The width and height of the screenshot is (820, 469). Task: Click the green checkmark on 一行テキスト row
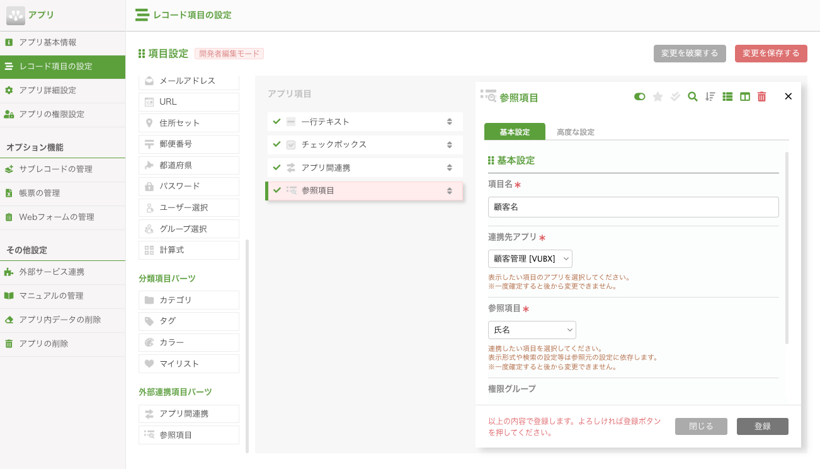276,121
